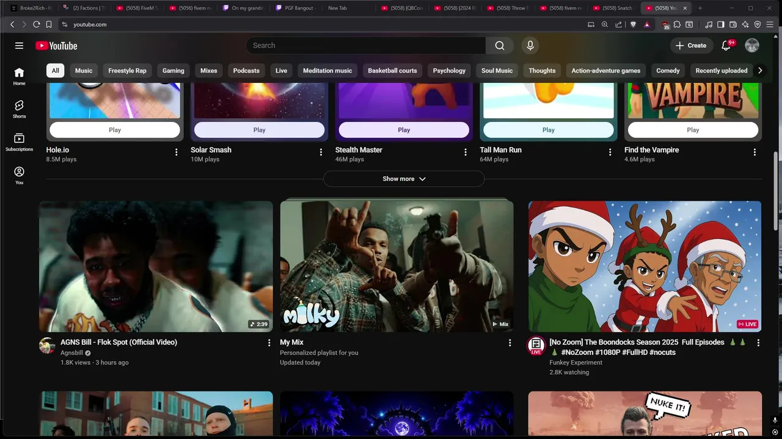Screen dimensions: 782x439
Task: Play the Solar Smash game
Action: click(x=259, y=130)
